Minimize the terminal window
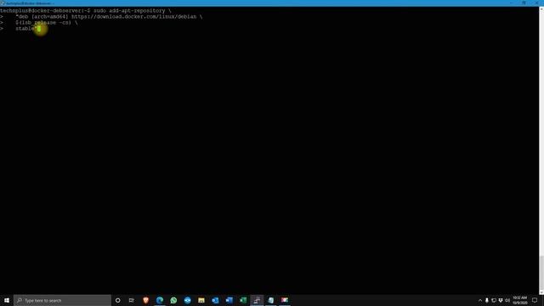This screenshot has height=306, width=544. (x=511, y=3)
